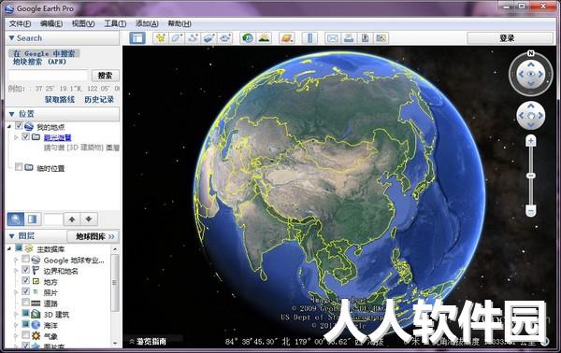Toggle the 临时位置 checkbox
This screenshot has width=561, height=353.
(x=19, y=167)
